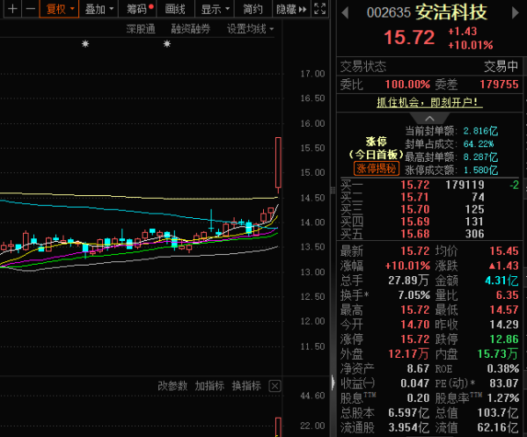Image resolution: width=527 pixels, height=437 pixels.
Task: Click 封单占成交 value 64.22%
Action: tap(479, 144)
